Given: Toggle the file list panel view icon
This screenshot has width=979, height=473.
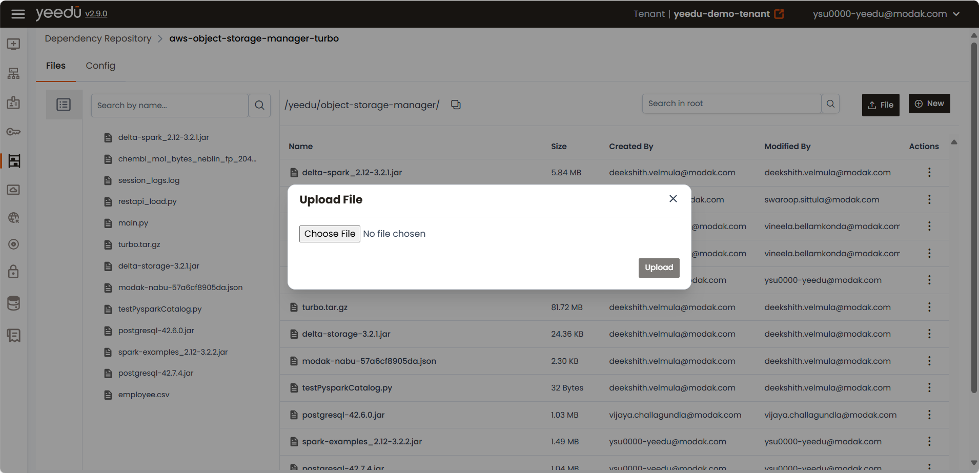Looking at the screenshot, I should click(64, 105).
